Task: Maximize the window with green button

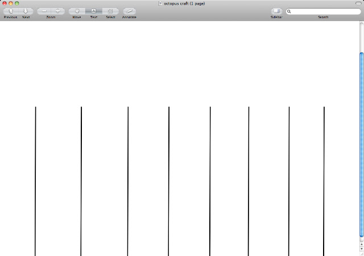Action: (x=17, y=3)
